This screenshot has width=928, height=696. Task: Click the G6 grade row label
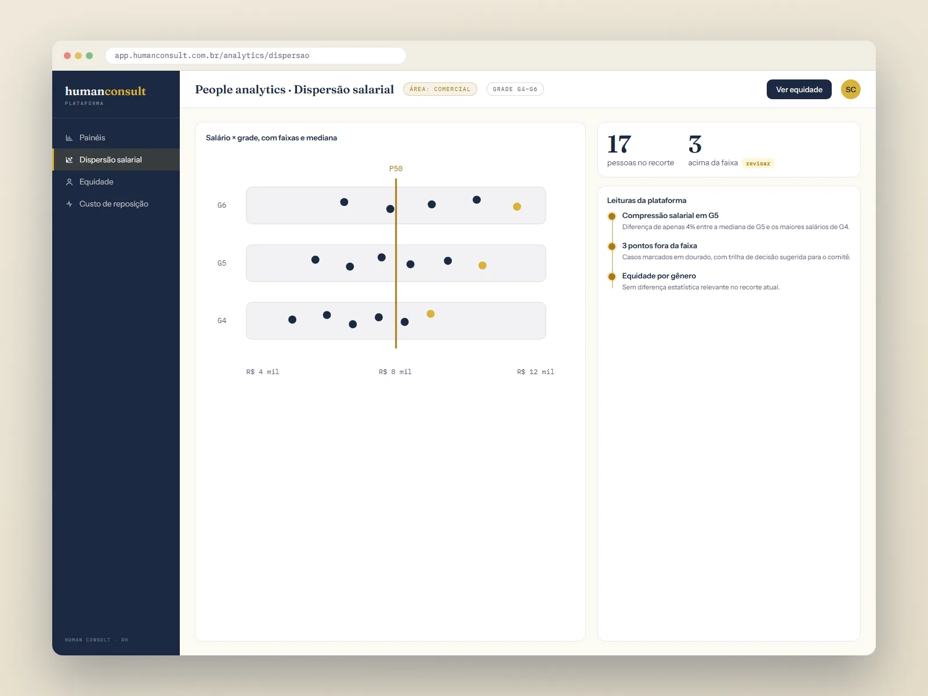click(222, 205)
